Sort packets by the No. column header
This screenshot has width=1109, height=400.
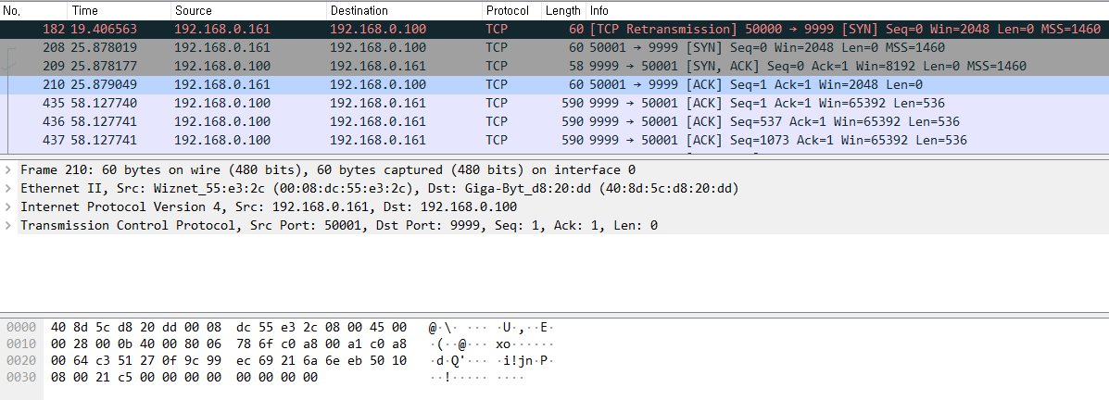[34, 10]
